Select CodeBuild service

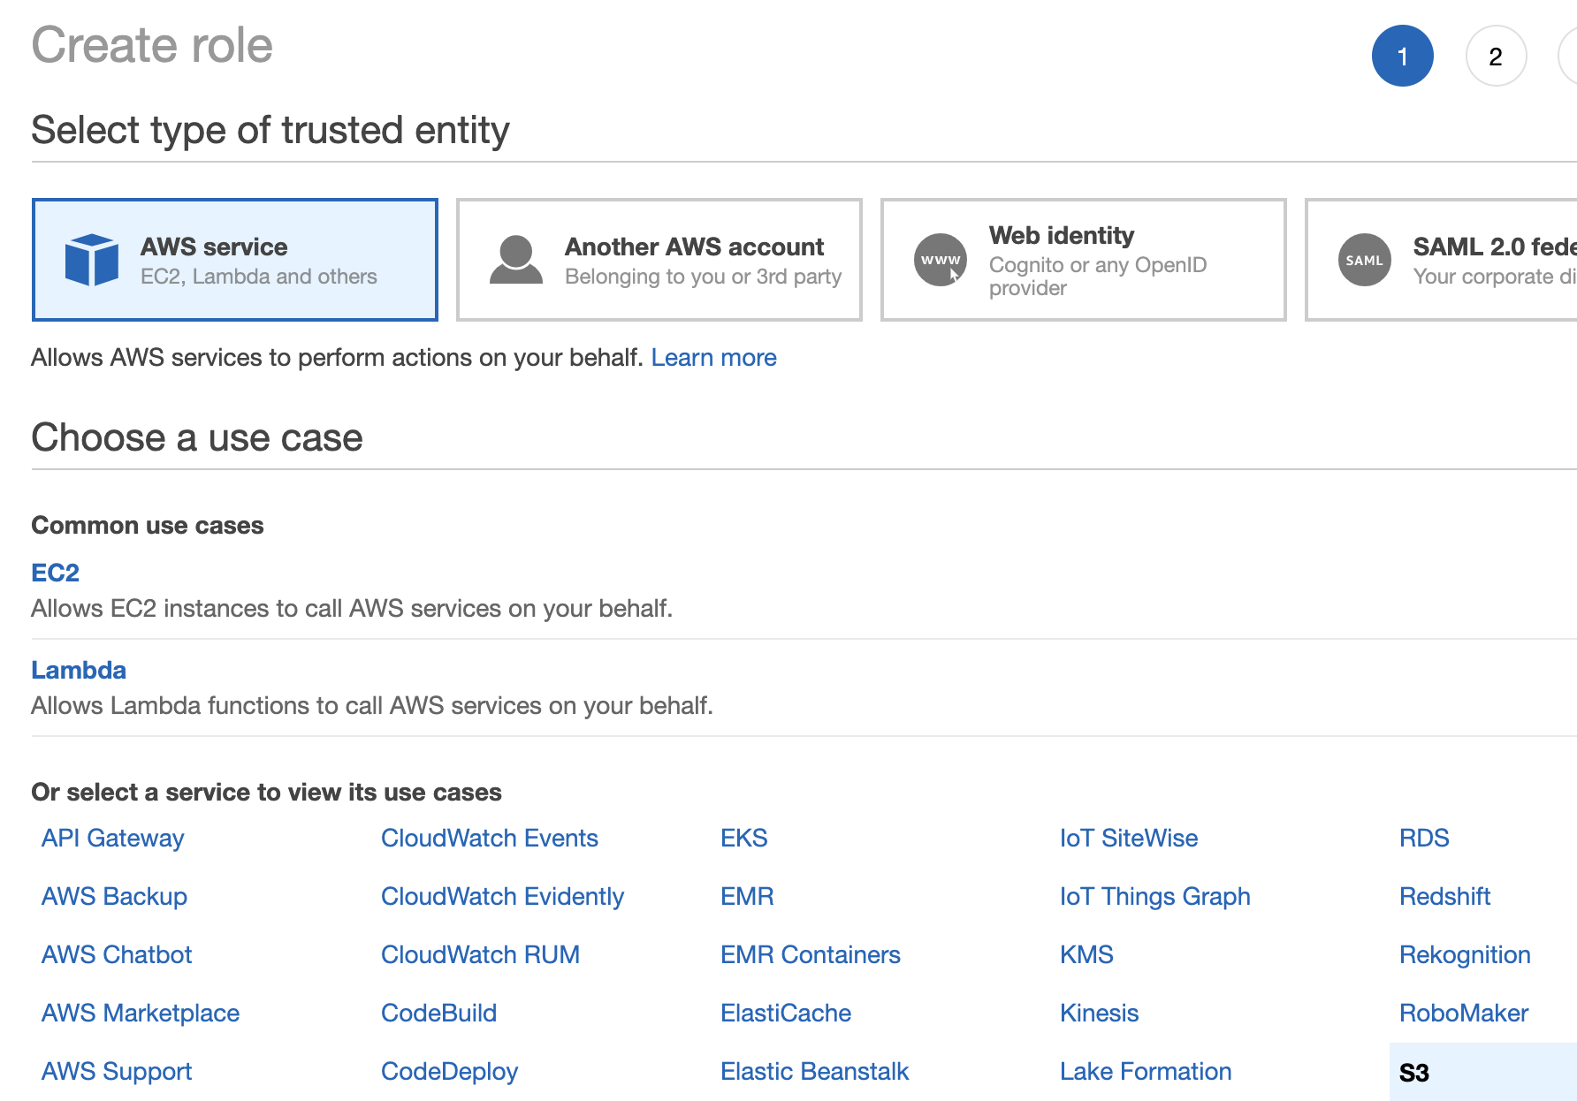point(439,1013)
